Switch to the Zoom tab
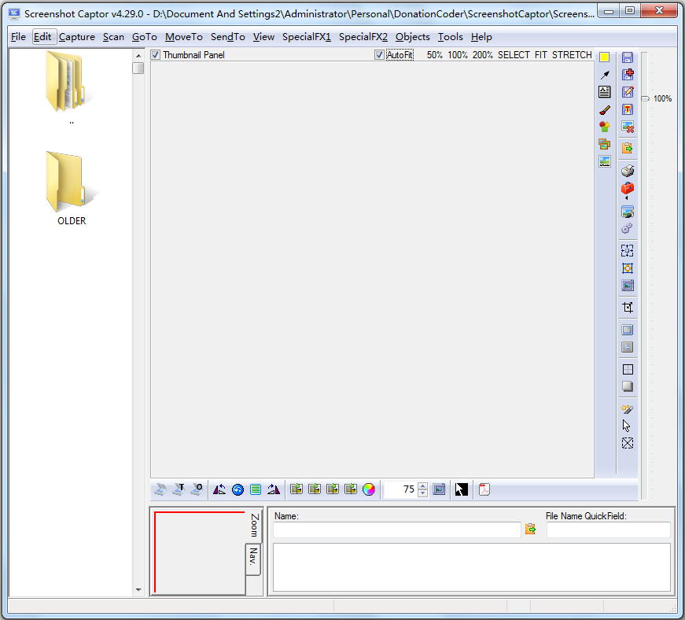685x620 pixels. [254, 525]
